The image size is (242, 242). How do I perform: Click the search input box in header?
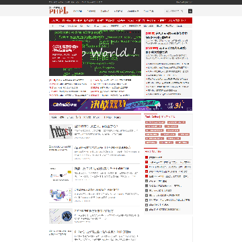pos(176,11)
